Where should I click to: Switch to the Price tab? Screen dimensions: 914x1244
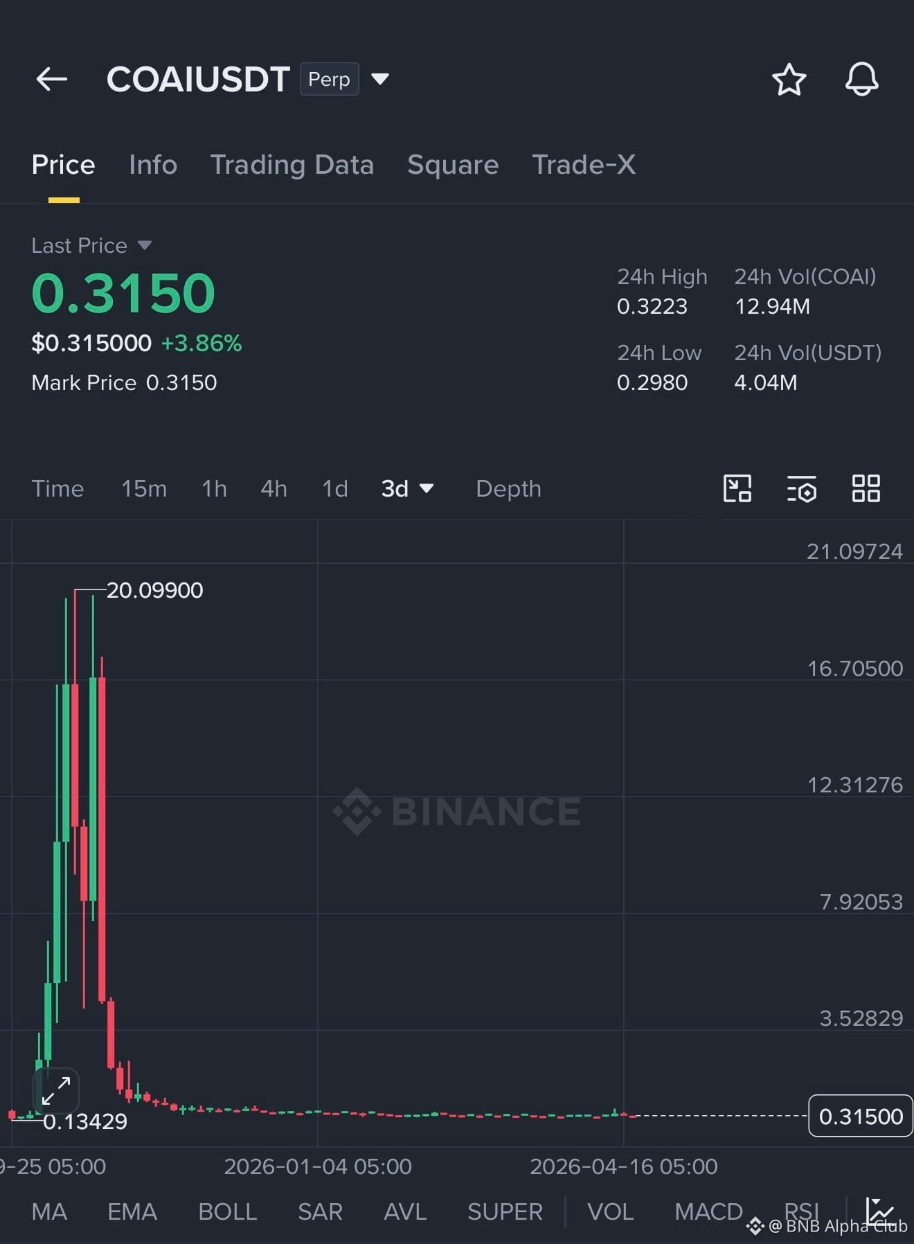(x=63, y=165)
